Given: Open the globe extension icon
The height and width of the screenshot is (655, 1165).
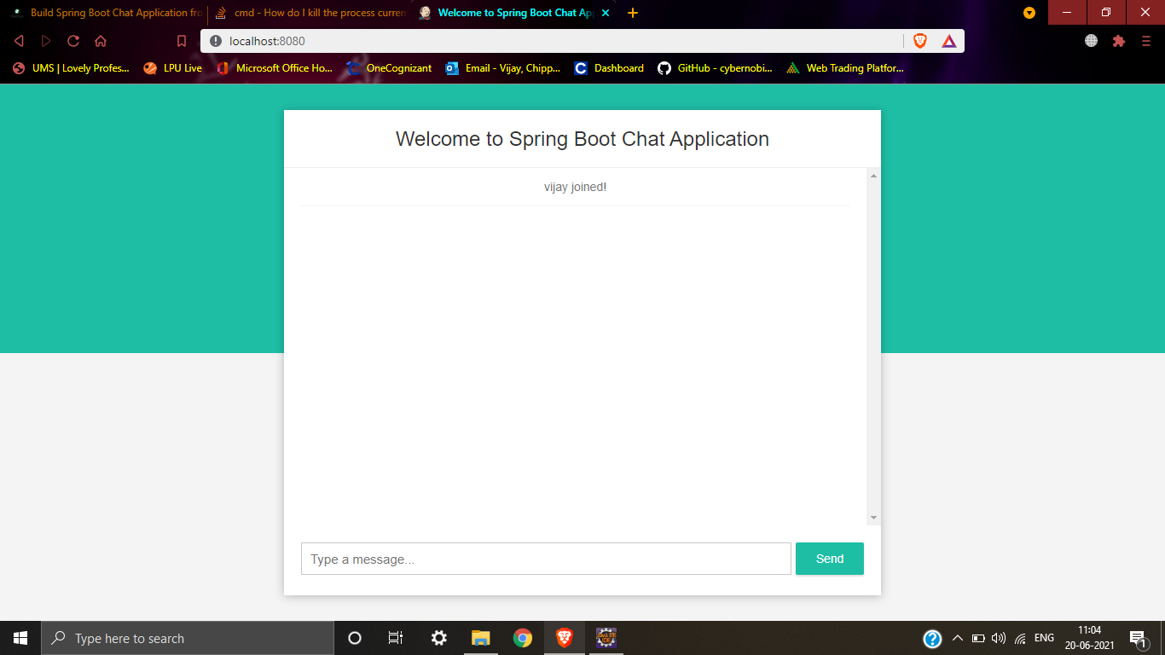Looking at the screenshot, I should (x=1091, y=41).
